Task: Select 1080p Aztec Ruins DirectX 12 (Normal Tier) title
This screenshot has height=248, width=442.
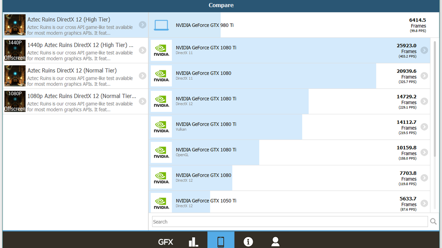Action: 82,96
